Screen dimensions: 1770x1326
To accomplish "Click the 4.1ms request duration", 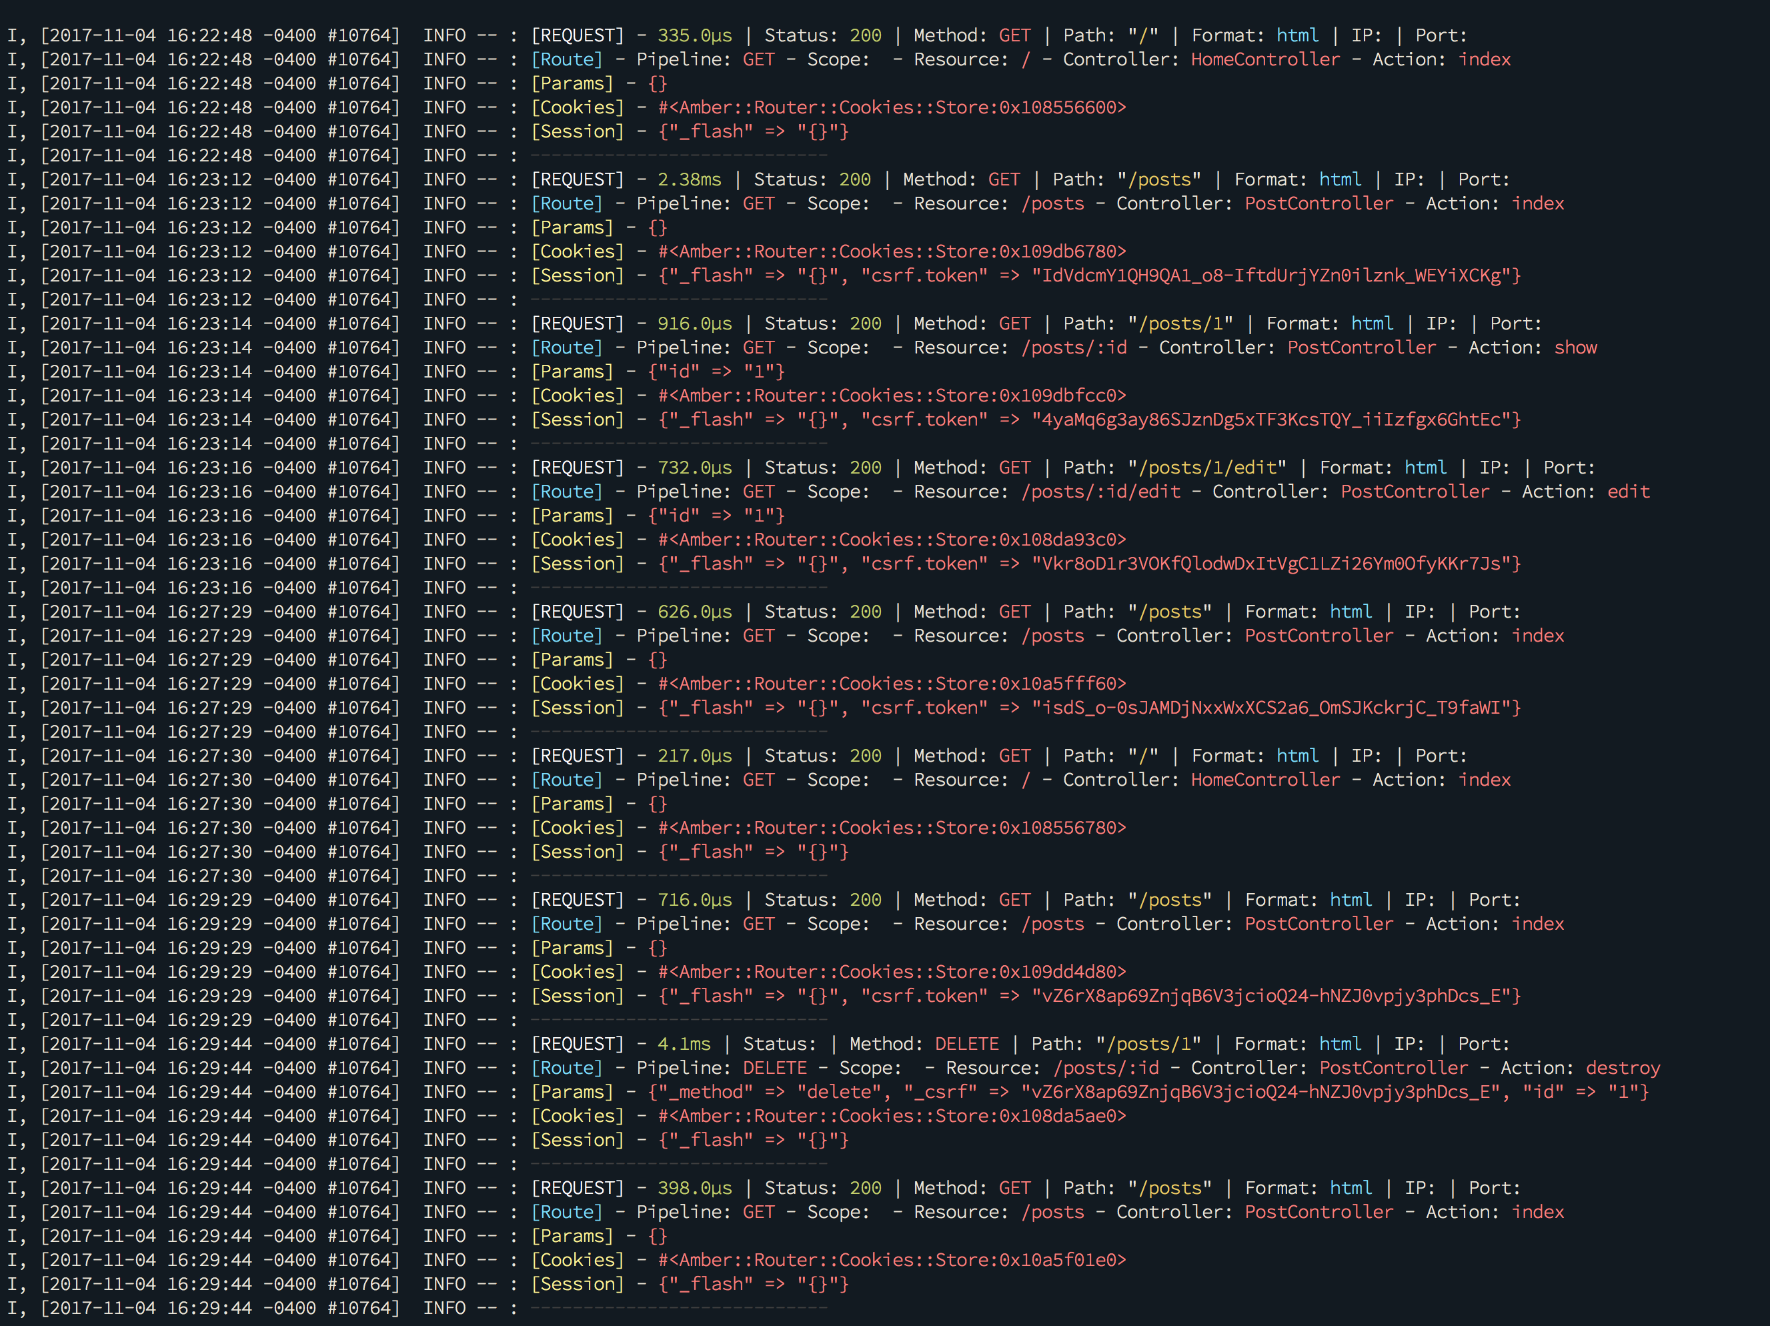I will coord(684,1043).
